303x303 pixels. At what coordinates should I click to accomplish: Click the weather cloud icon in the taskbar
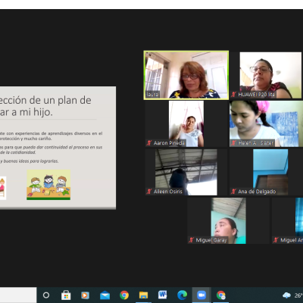(286, 295)
